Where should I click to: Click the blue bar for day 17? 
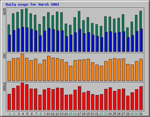click(80, 40)
